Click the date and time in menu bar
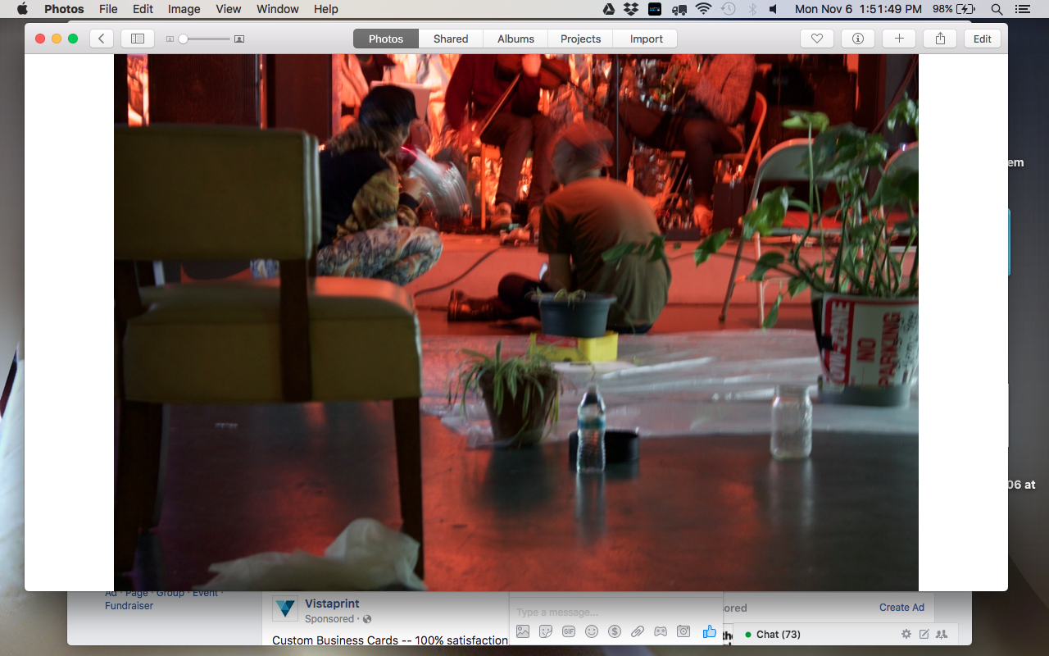Image resolution: width=1049 pixels, height=656 pixels. click(858, 9)
